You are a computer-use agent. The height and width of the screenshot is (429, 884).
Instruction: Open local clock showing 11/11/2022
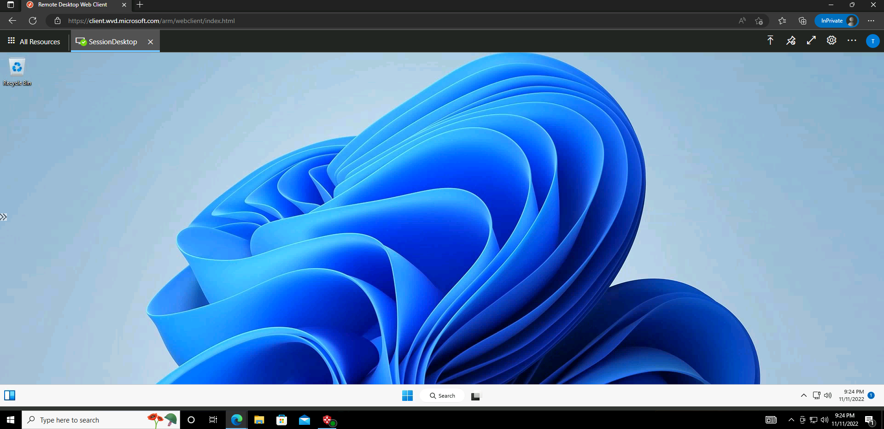pos(844,420)
